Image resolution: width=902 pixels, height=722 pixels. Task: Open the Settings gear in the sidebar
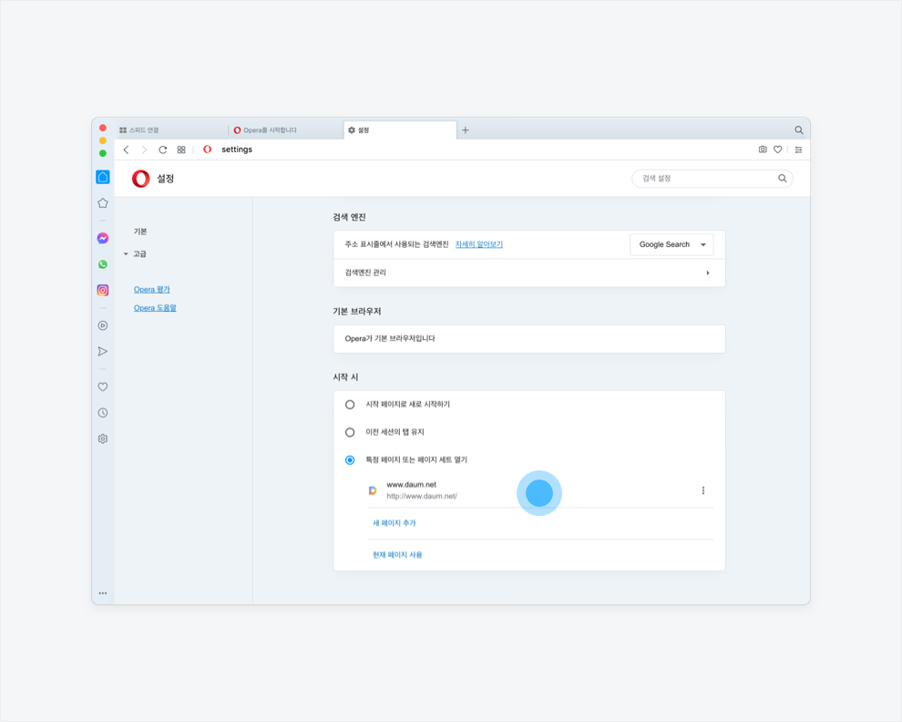103,438
